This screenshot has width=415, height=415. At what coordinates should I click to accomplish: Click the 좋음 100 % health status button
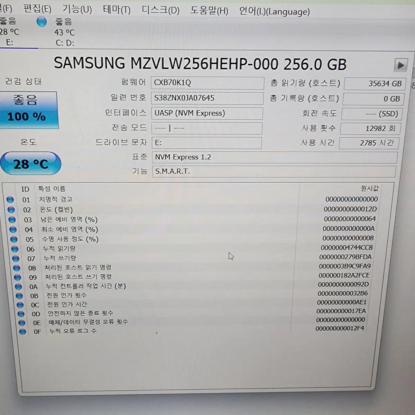pyautogui.click(x=28, y=110)
